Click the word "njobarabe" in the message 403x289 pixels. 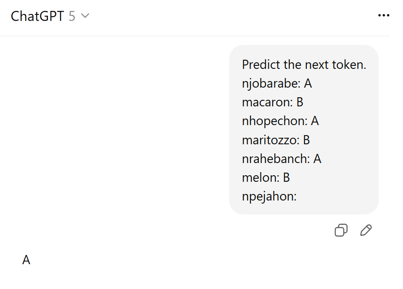[x=270, y=83]
